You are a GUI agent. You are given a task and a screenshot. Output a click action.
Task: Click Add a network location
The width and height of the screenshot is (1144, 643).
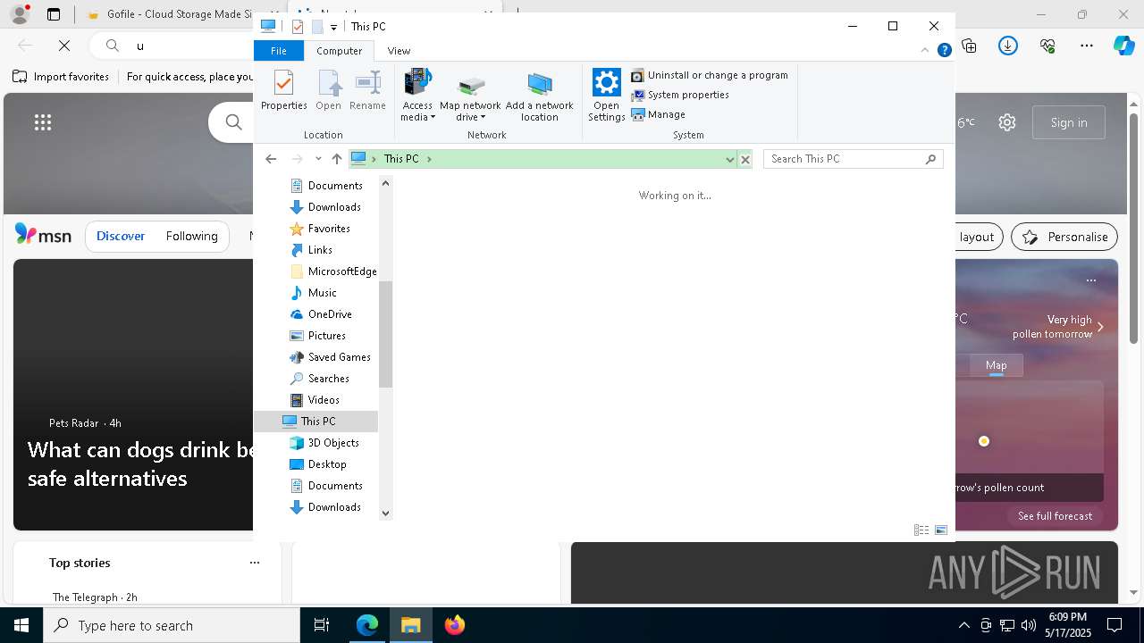tap(539, 96)
